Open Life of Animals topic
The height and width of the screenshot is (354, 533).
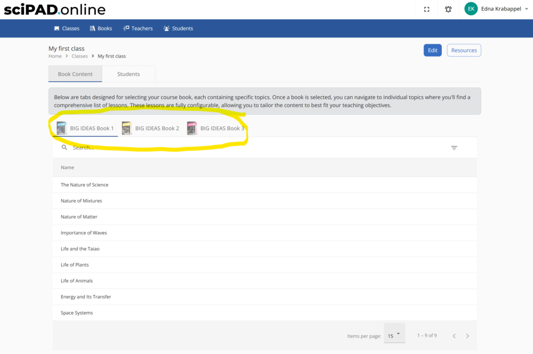[265, 280]
